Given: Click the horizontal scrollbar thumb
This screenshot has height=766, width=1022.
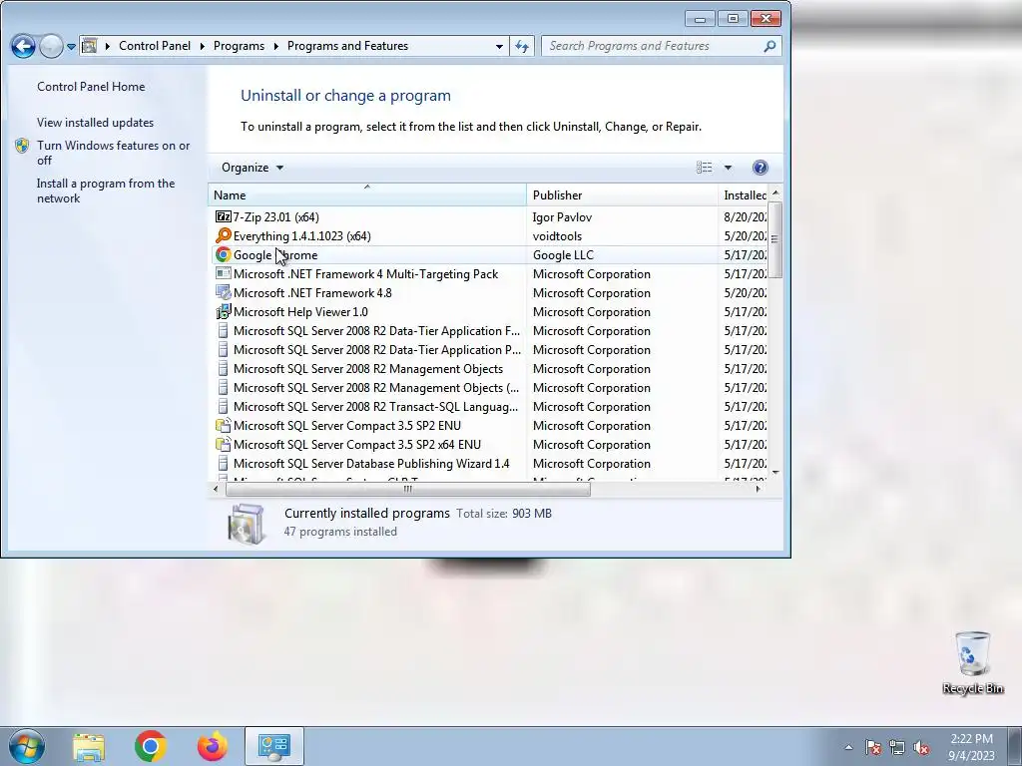Looking at the screenshot, I should click(408, 489).
